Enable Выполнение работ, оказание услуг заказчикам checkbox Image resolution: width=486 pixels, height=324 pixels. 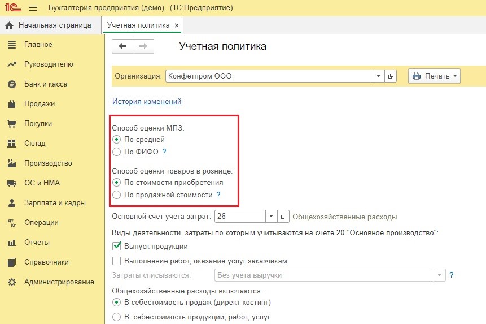pyautogui.click(x=117, y=261)
